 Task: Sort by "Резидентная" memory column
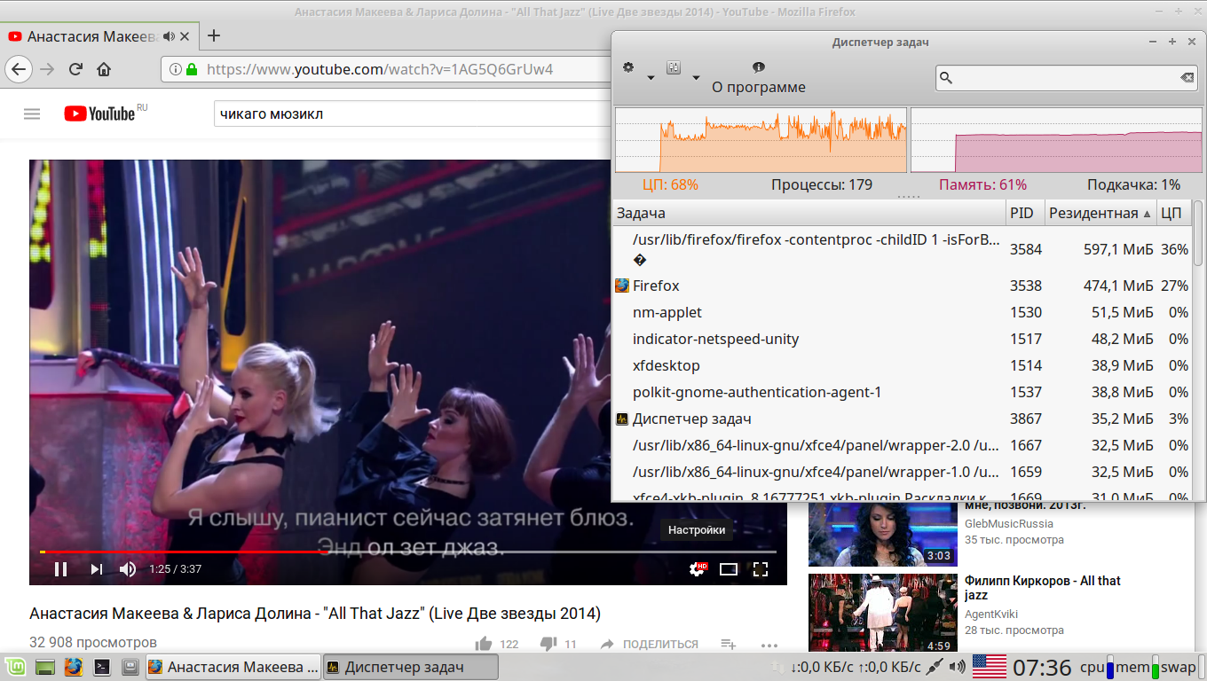click(x=1100, y=213)
